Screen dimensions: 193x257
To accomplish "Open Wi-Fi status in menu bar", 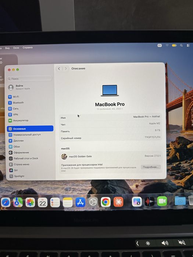I will point(167,45).
